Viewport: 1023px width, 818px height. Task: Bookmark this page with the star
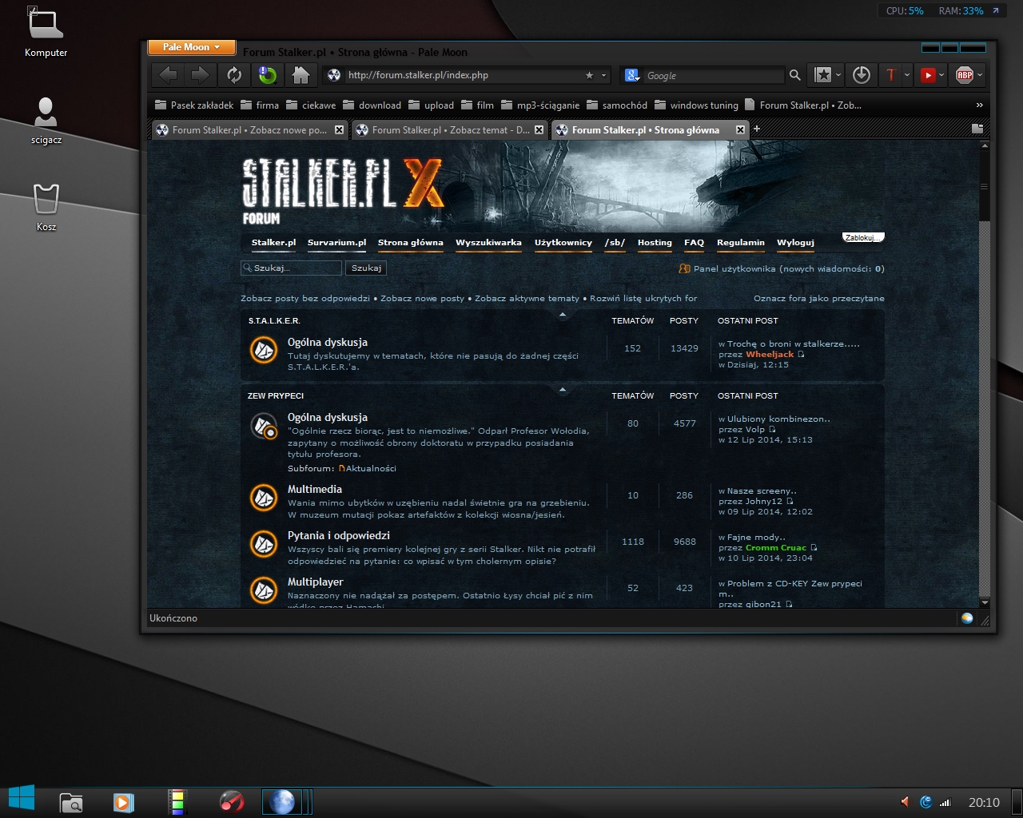pyautogui.click(x=589, y=75)
